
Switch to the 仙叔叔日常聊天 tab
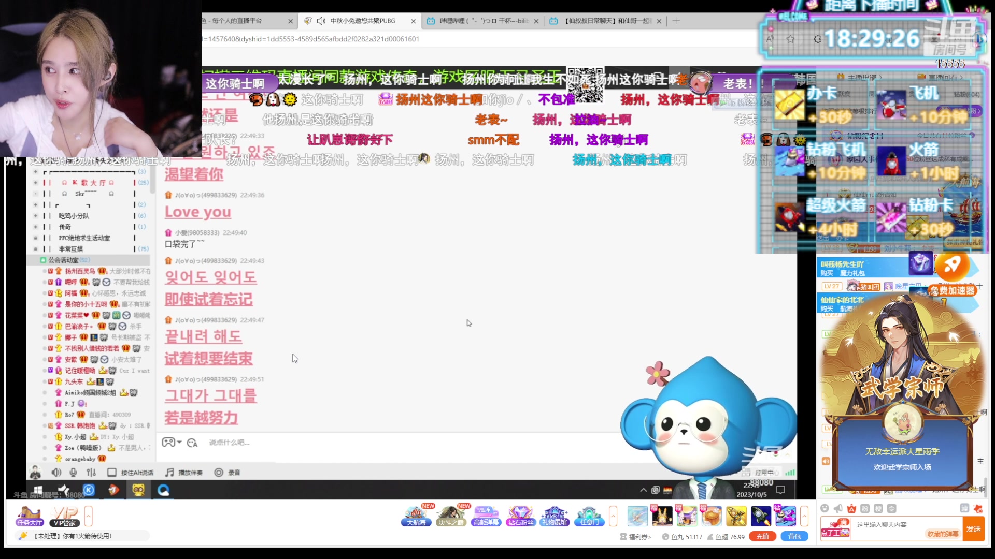pyautogui.click(x=605, y=21)
